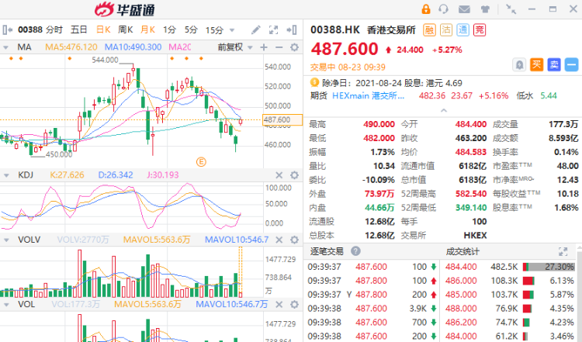The image size is (582, 342).
Task: Select 月K monthly candlestick tab
Action: coord(147,29)
